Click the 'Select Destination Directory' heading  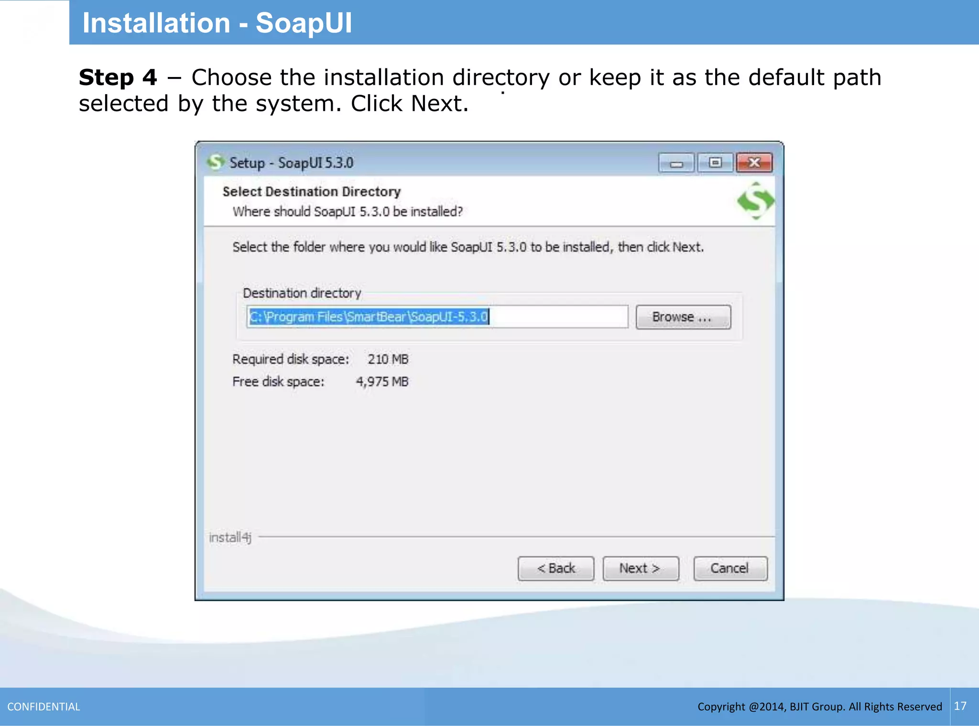(x=312, y=192)
